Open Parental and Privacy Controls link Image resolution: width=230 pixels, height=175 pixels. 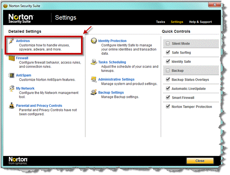[x=39, y=106]
